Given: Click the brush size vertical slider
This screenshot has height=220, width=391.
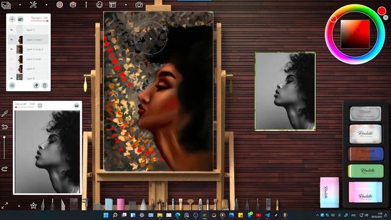Looking at the screenshot, I should [x=4, y=148].
